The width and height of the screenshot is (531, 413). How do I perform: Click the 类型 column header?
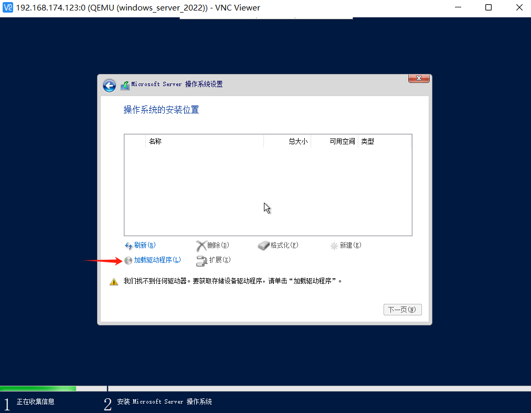click(x=385, y=141)
